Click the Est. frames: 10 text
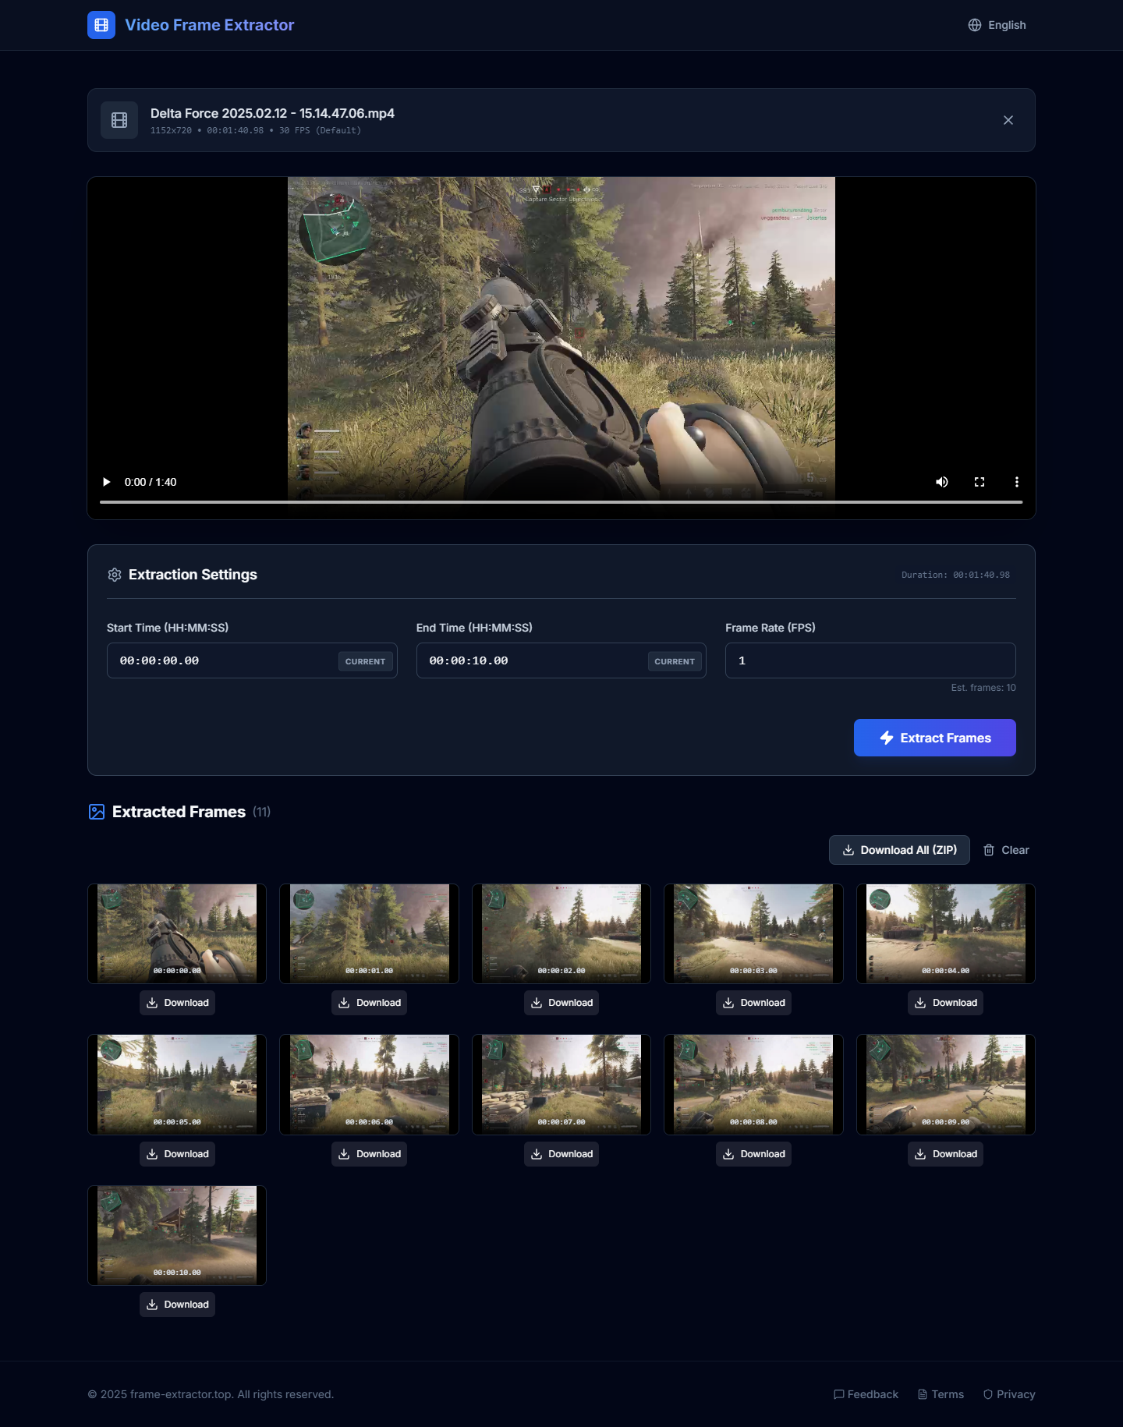 coord(983,688)
